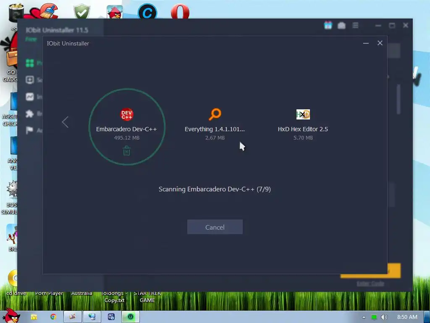This screenshot has width=430, height=323.
Task: Click the "Embarcadero Dev-C++" program name
Action: pos(126,129)
